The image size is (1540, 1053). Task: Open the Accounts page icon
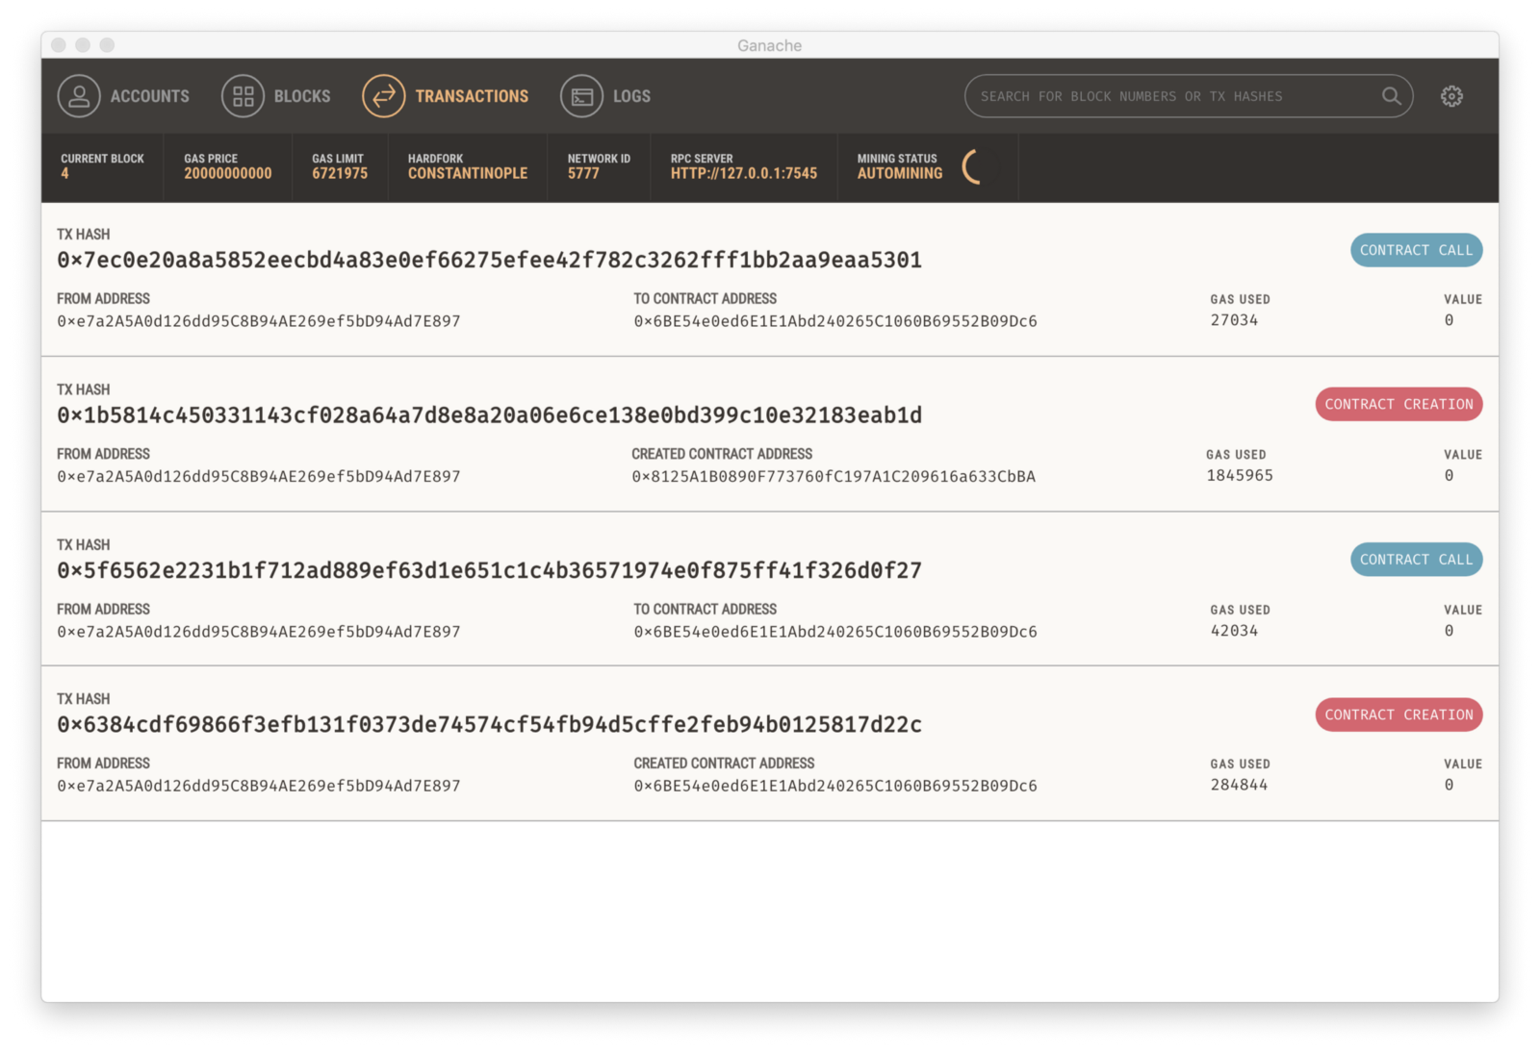pyautogui.click(x=79, y=96)
